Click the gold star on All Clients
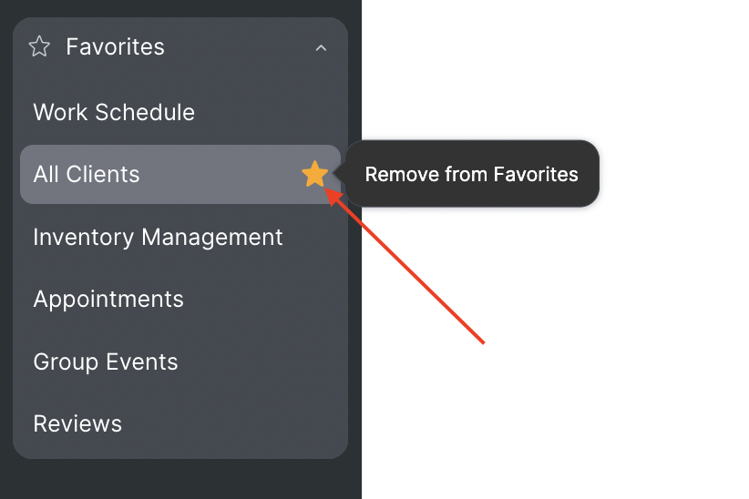 (314, 174)
